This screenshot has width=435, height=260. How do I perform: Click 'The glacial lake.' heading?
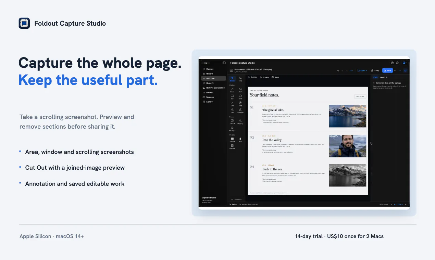point(273,110)
